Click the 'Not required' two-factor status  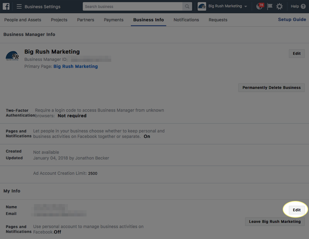pyautogui.click(x=72, y=116)
